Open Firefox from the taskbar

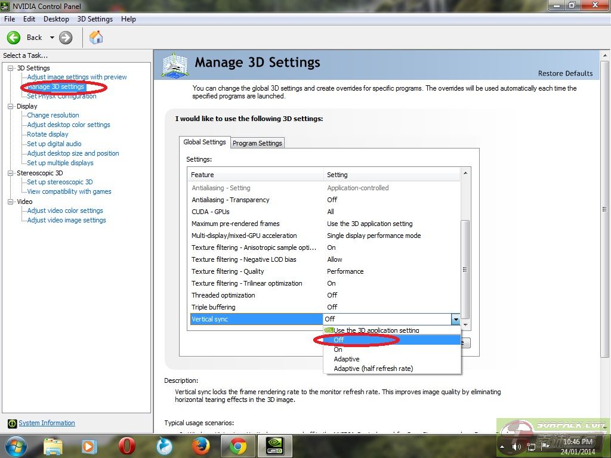pyautogui.click(x=201, y=445)
